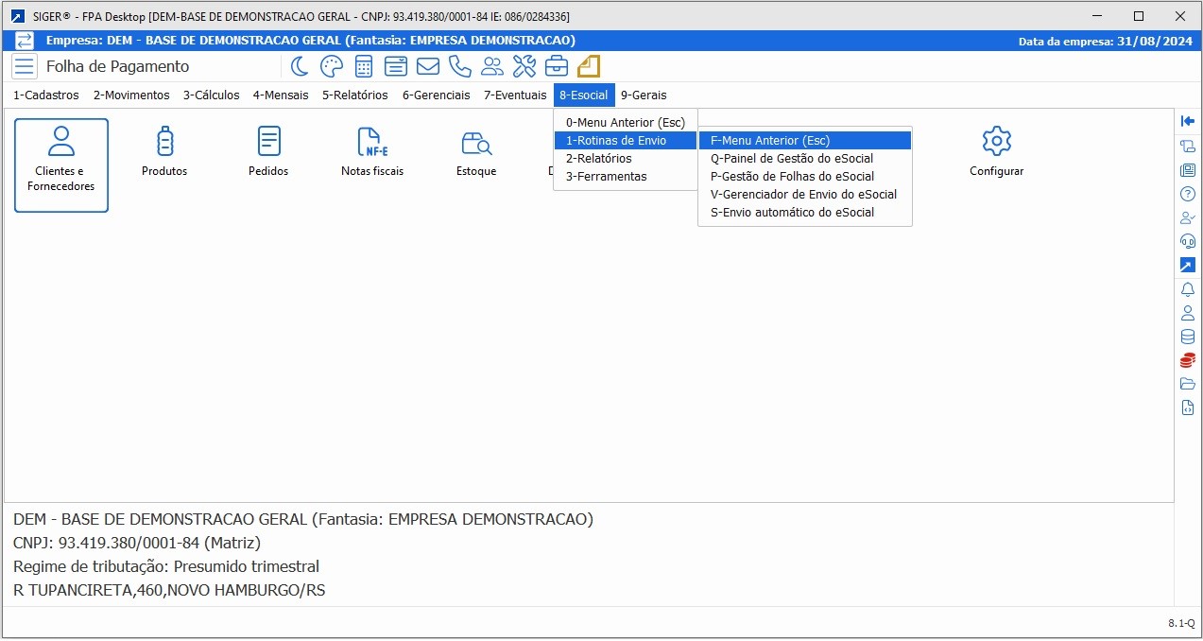This screenshot has width=1203, height=641.
Task: Open the Notas fiscais shortcut
Action: pos(372,151)
